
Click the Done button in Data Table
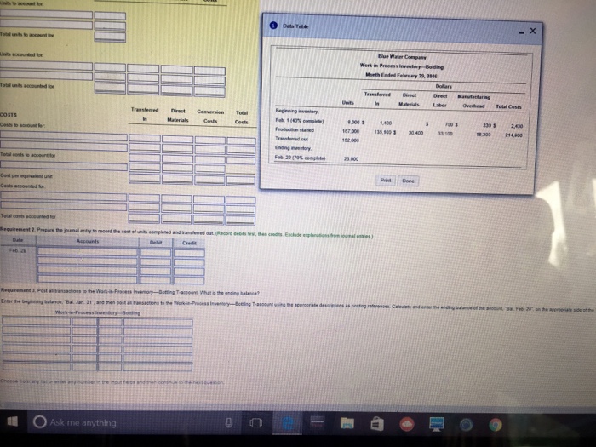coord(408,181)
